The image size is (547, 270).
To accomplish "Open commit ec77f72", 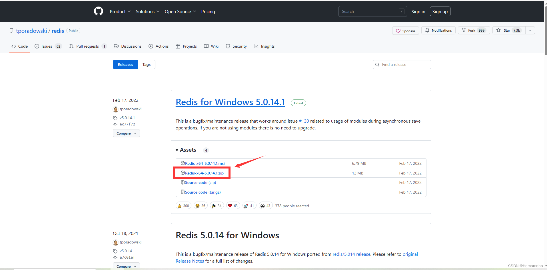I will [x=127, y=124].
